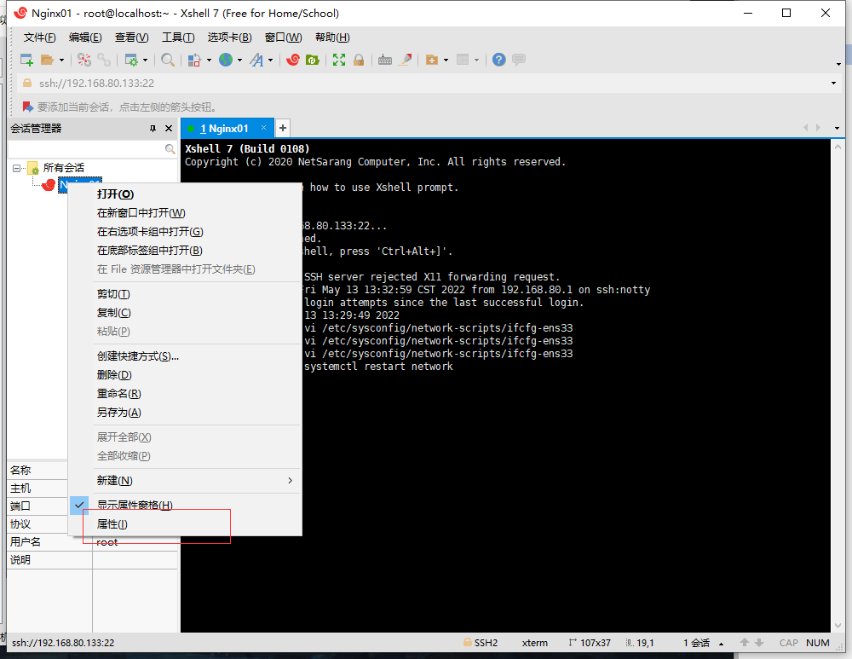Open the dropdown beside new-folder icon
This screenshot has width=852, height=659.
(446, 60)
